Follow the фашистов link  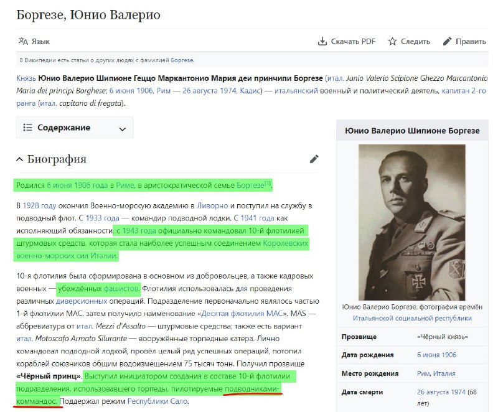121,289
